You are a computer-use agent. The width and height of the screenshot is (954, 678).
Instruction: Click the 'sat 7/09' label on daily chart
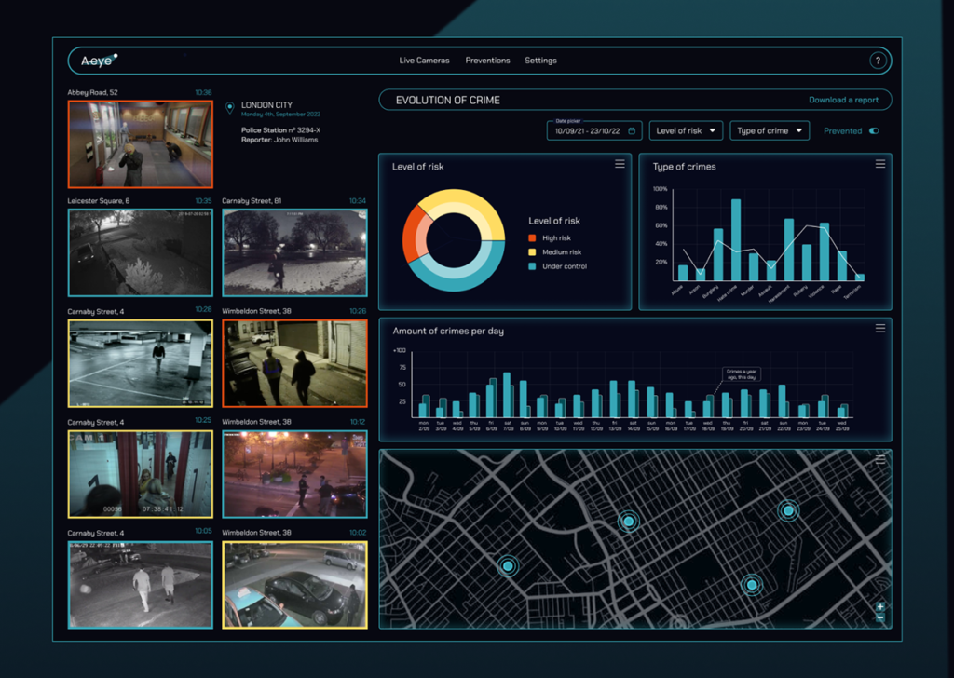click(508, 426)
